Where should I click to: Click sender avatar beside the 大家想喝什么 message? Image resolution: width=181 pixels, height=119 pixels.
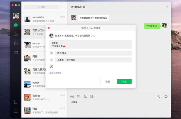(74, 18)
